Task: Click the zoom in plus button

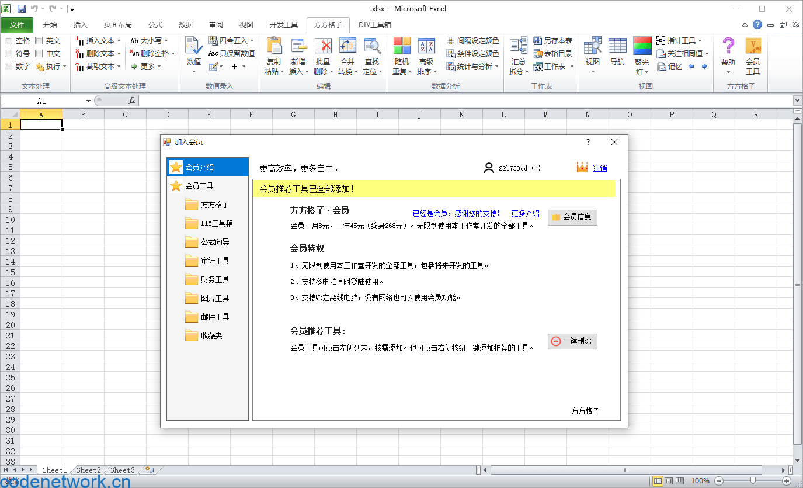Action: (787, 480)
